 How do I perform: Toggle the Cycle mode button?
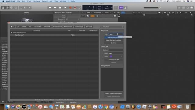(x=79, y=8)
